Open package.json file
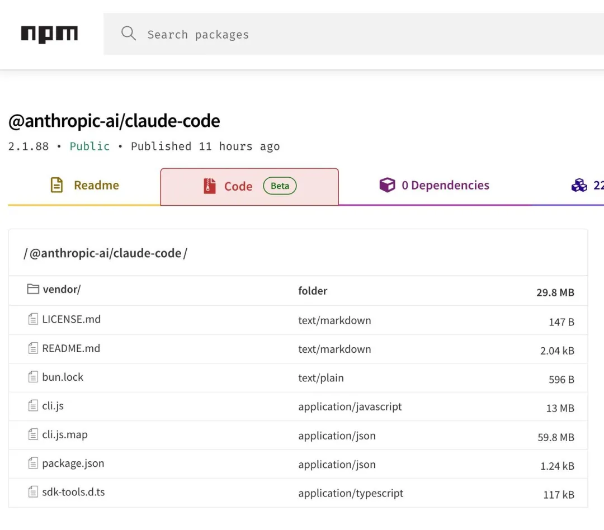The width and height of the screenshot is (604, 530). point(73,463)
